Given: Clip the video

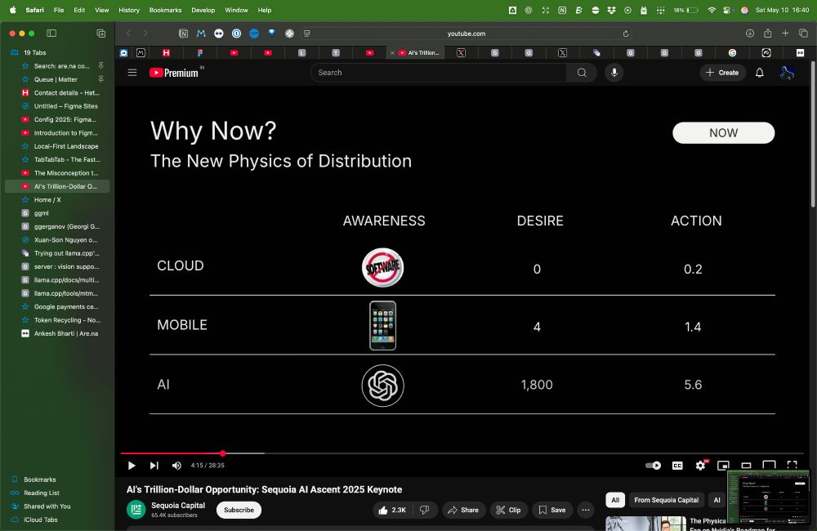Looking at the screenshot, I should point(508,510).
